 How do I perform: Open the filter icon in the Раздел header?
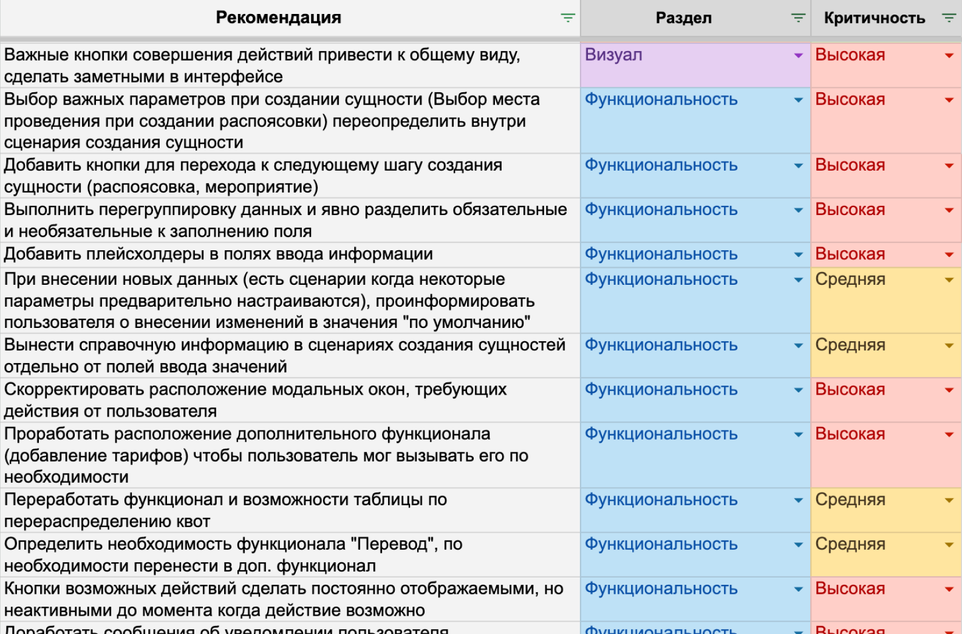click(x=798, y=18)
